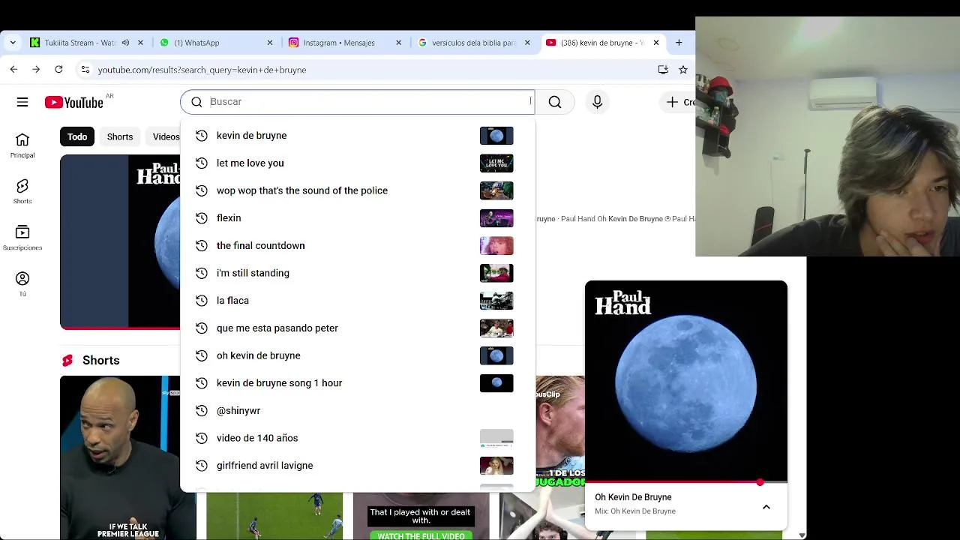This screenshot has width=960, height=540.
Task: Click the miniplayer blue moon video
Action: (685, 381)
